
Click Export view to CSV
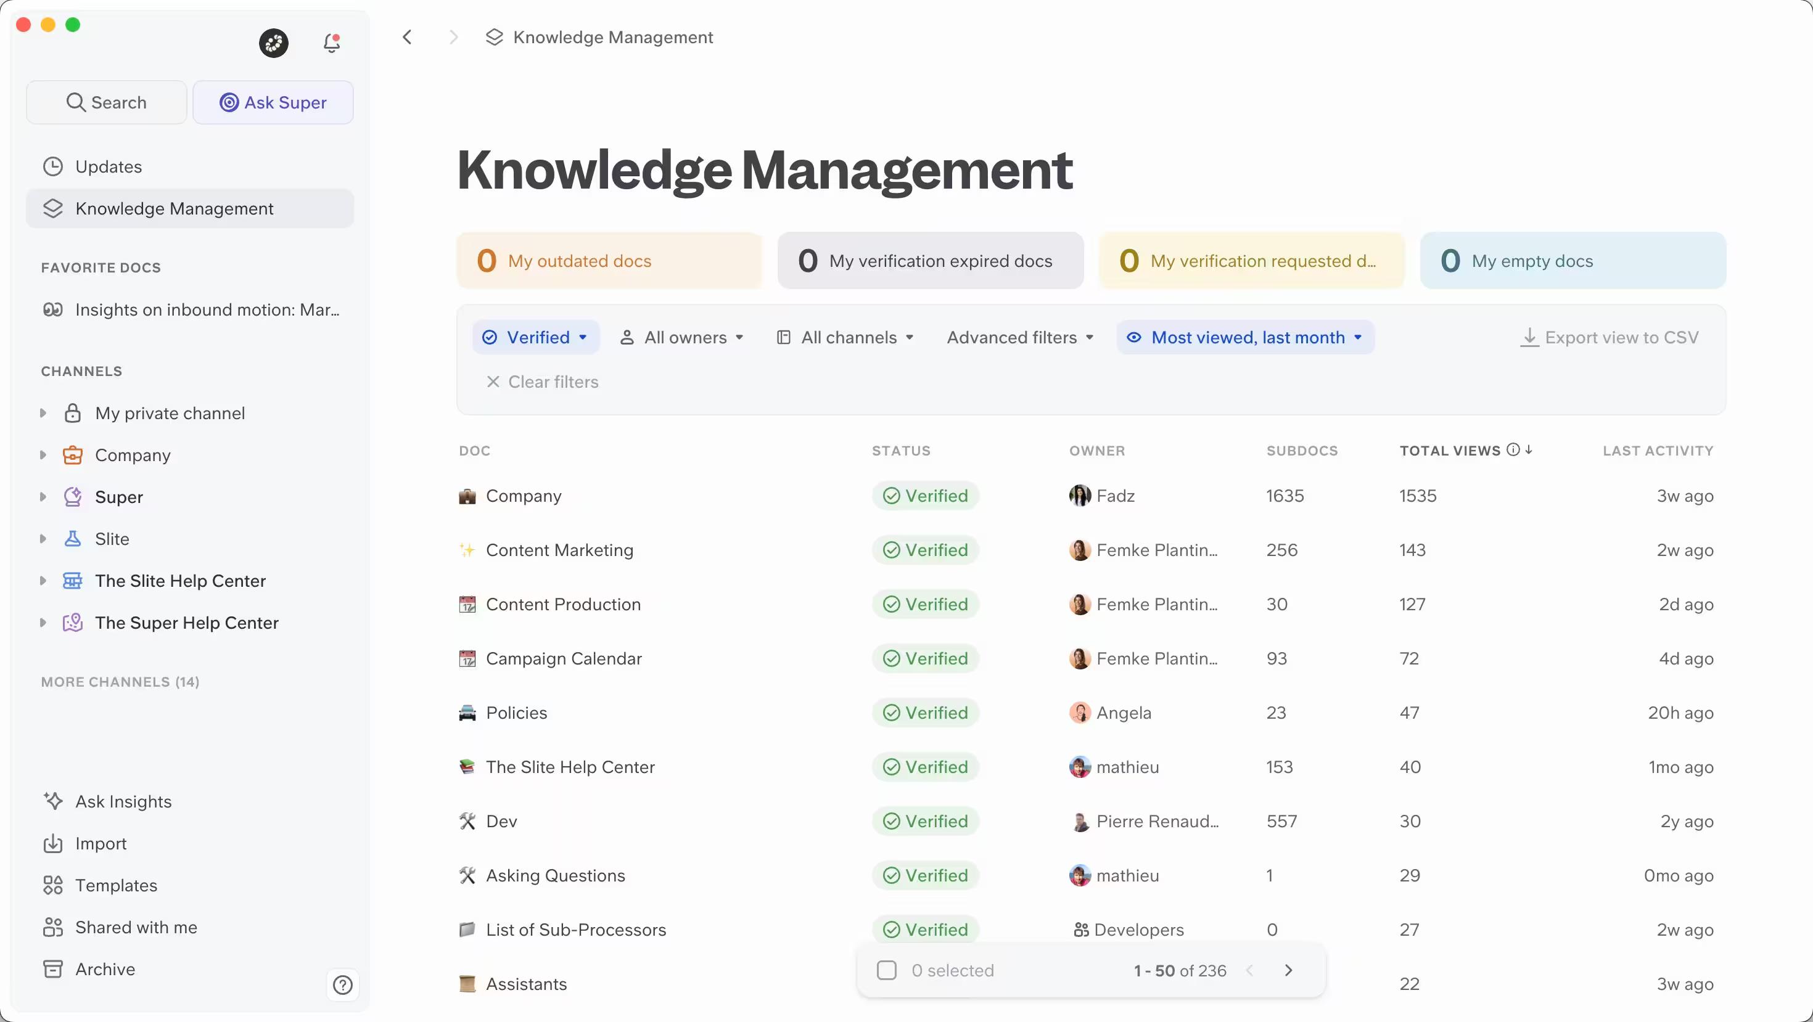point(1609,338)
